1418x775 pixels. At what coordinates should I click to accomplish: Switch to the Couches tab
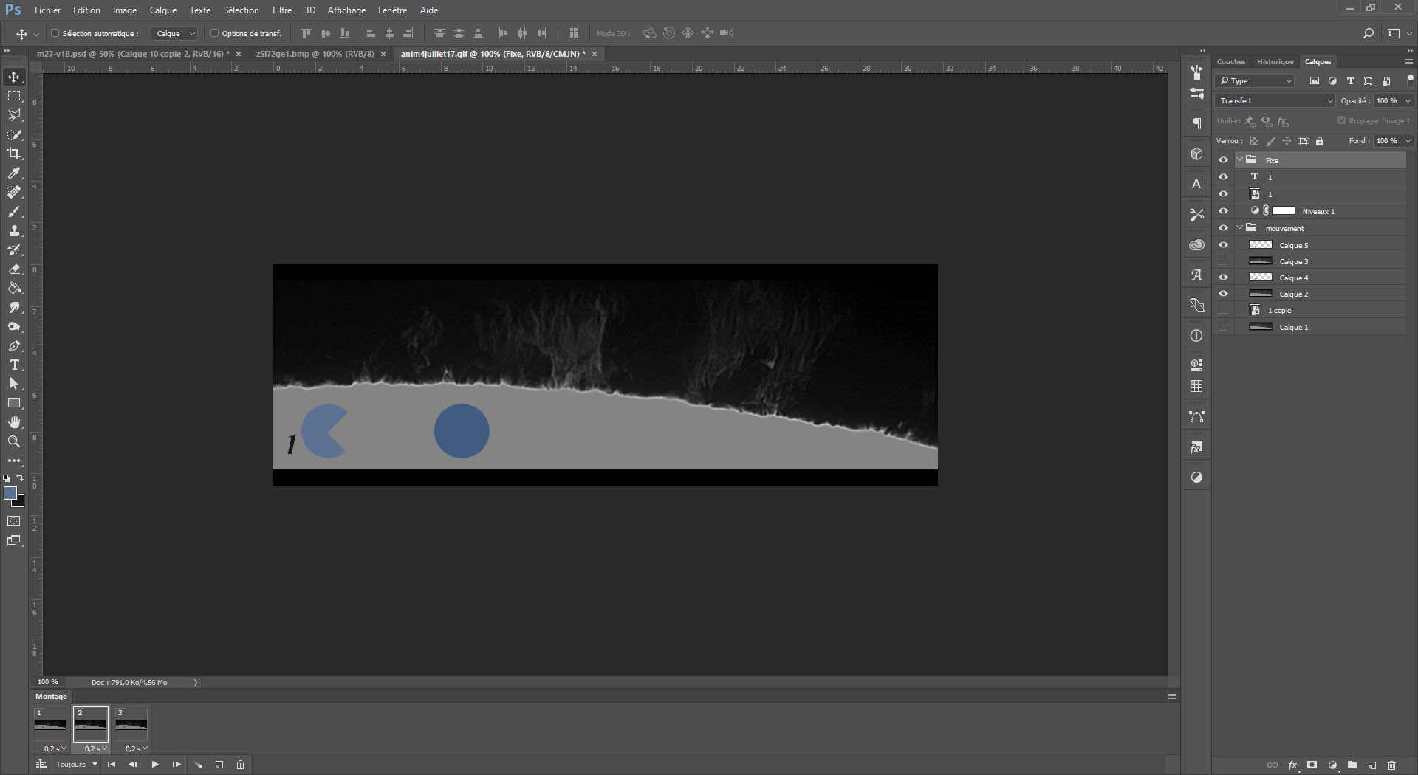tap(1231, 62)
